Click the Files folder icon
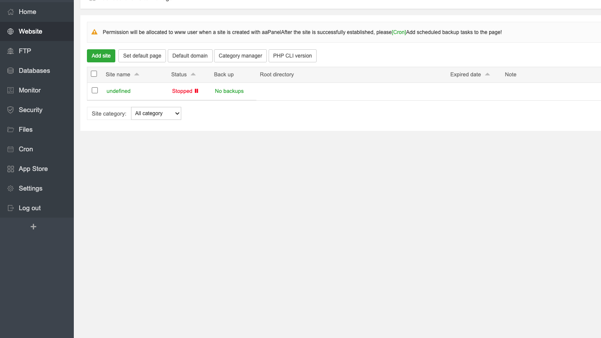The height and width of the screenshot is (338, 601). [x=10, y=130]
